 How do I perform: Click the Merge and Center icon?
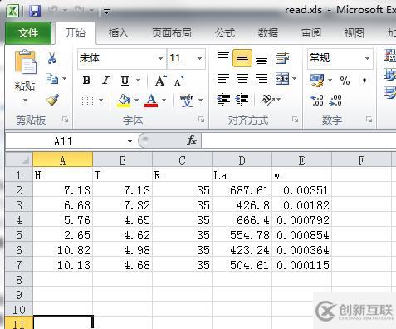pos(282,79)
